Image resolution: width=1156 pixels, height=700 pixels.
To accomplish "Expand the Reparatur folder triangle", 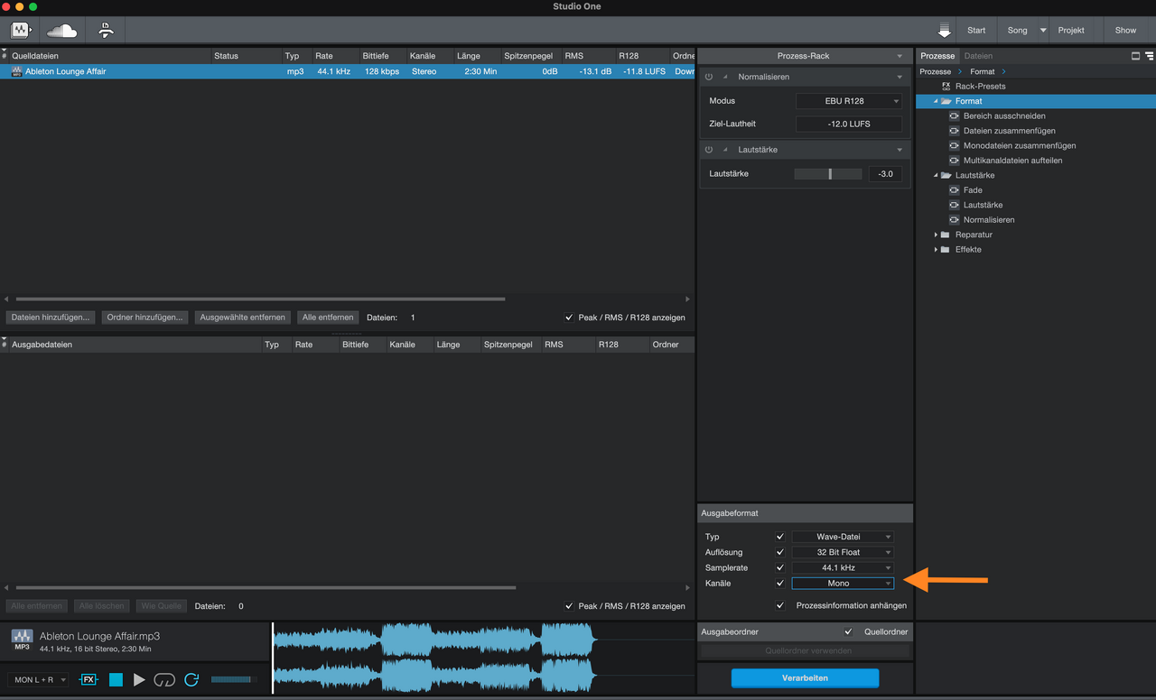I will click(936, 235).
